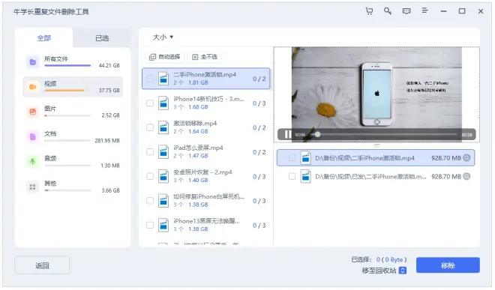Click the video preview thumbnail
The height and width of the screenshot is (290, 495).
tap(376, 94)
